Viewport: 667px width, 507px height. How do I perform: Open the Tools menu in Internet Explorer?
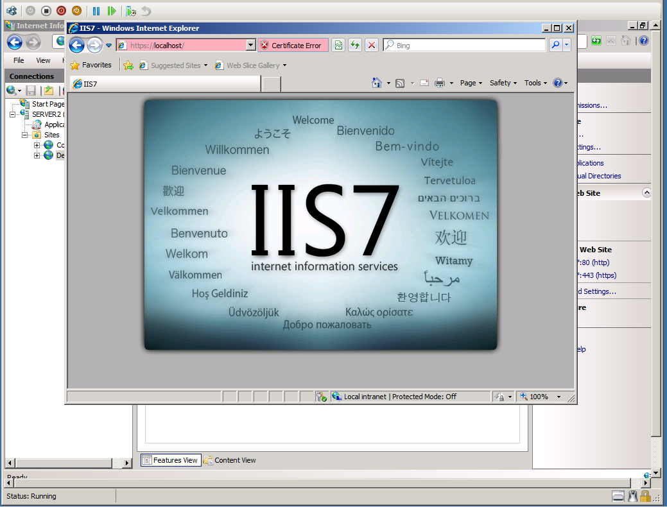(535, 83)
